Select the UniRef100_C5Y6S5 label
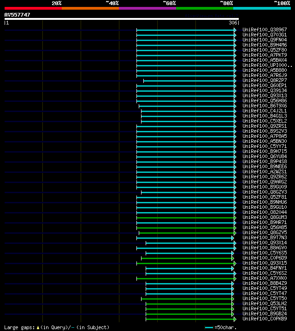This screenshot has height=331, width=295. 265,253
